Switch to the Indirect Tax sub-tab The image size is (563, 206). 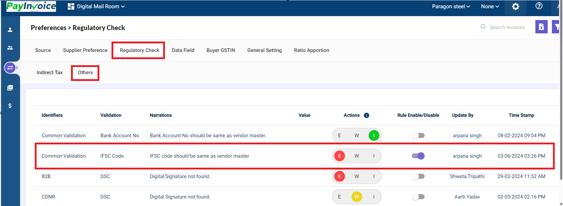point(49,72)
